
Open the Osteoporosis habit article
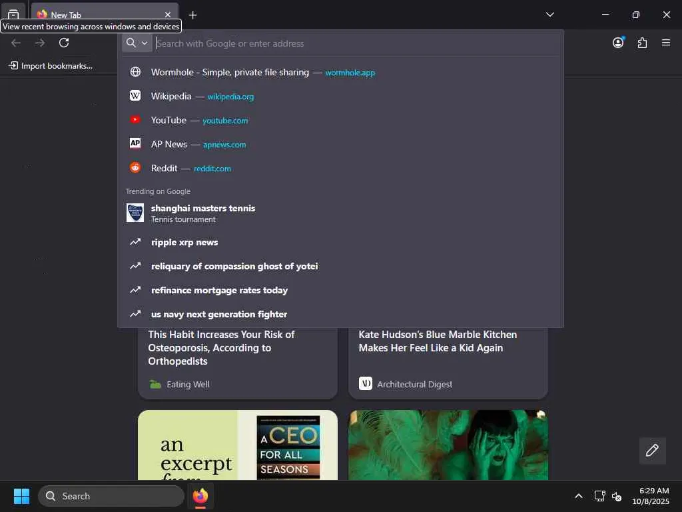pos(221,347)
